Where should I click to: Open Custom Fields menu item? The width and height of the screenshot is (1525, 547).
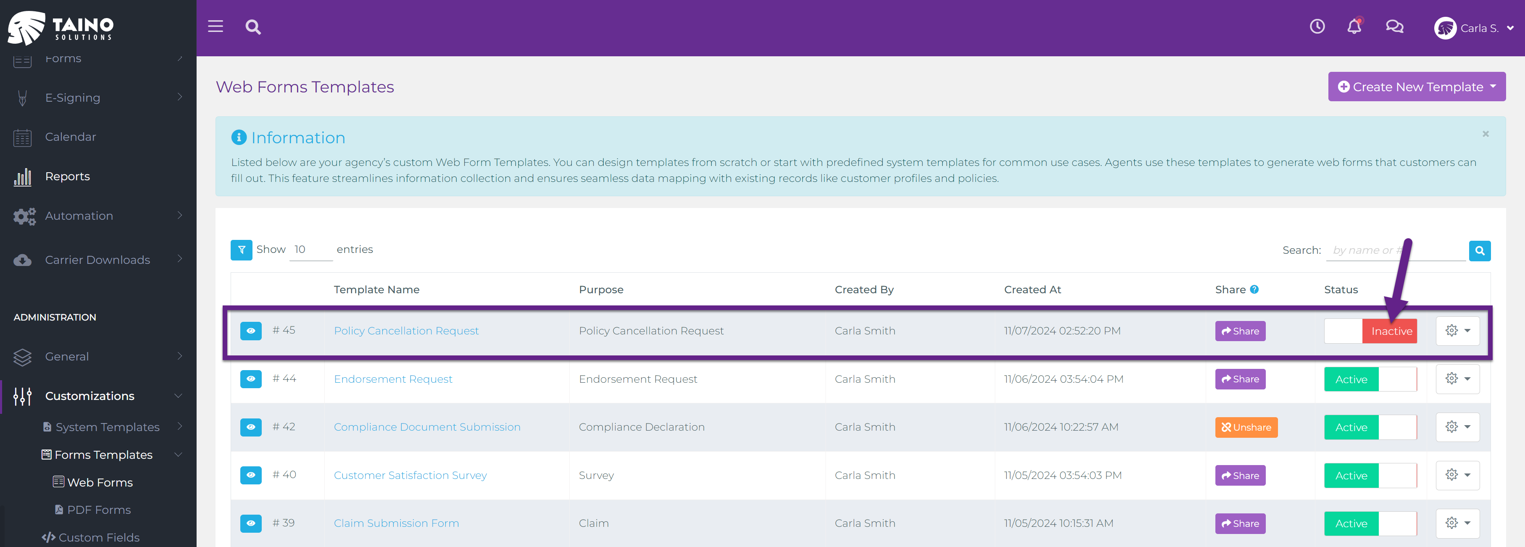[x=99, y=537]
